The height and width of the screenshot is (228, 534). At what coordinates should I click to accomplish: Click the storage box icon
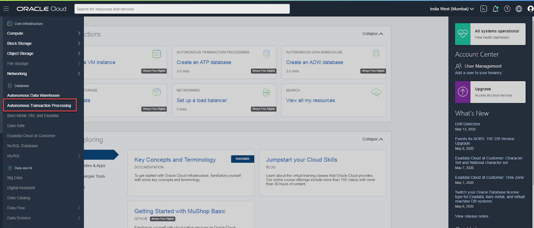click(157, 92)
